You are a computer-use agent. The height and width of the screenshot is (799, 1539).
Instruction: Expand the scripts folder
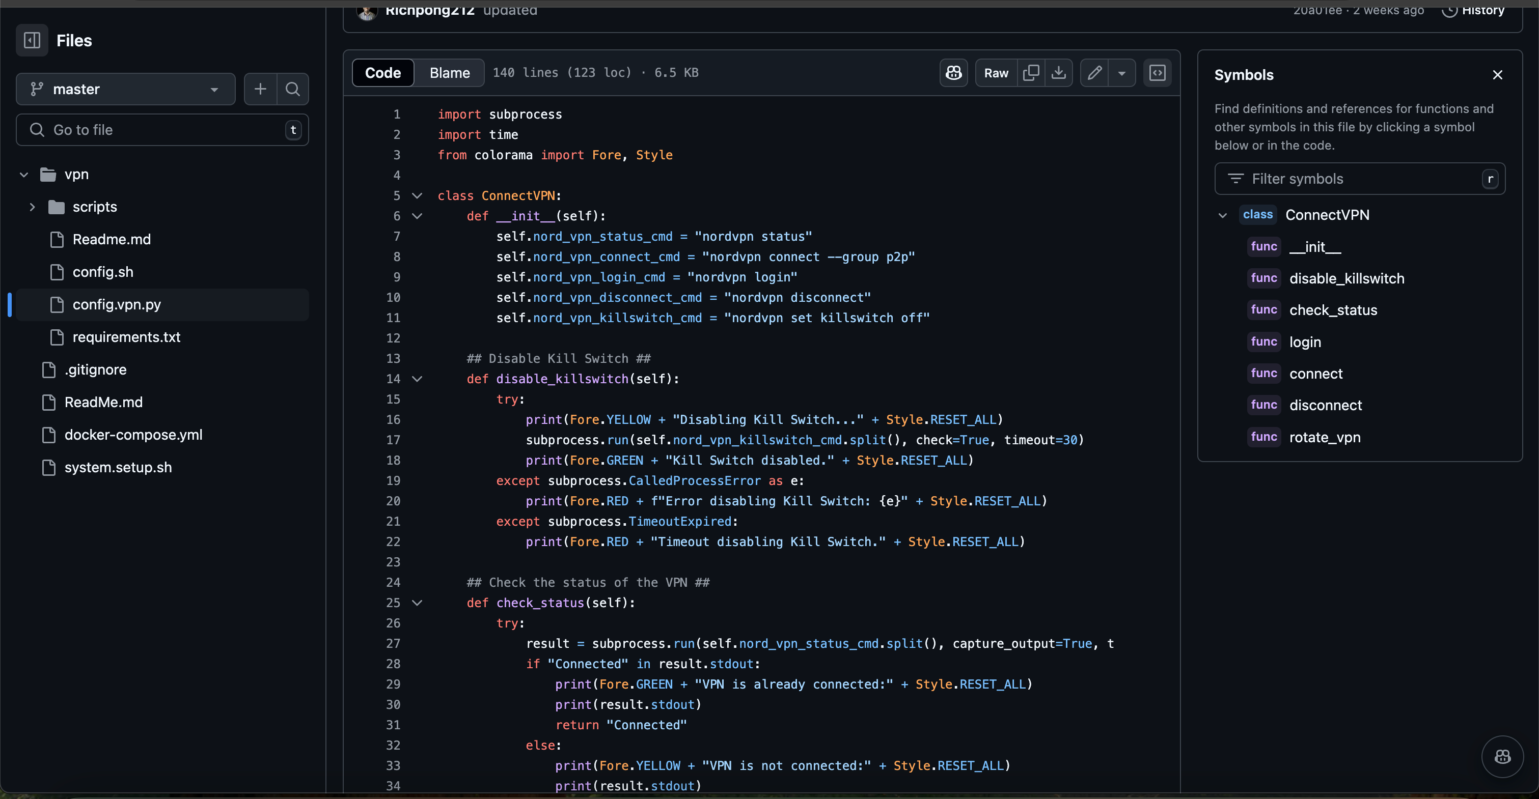32,207
